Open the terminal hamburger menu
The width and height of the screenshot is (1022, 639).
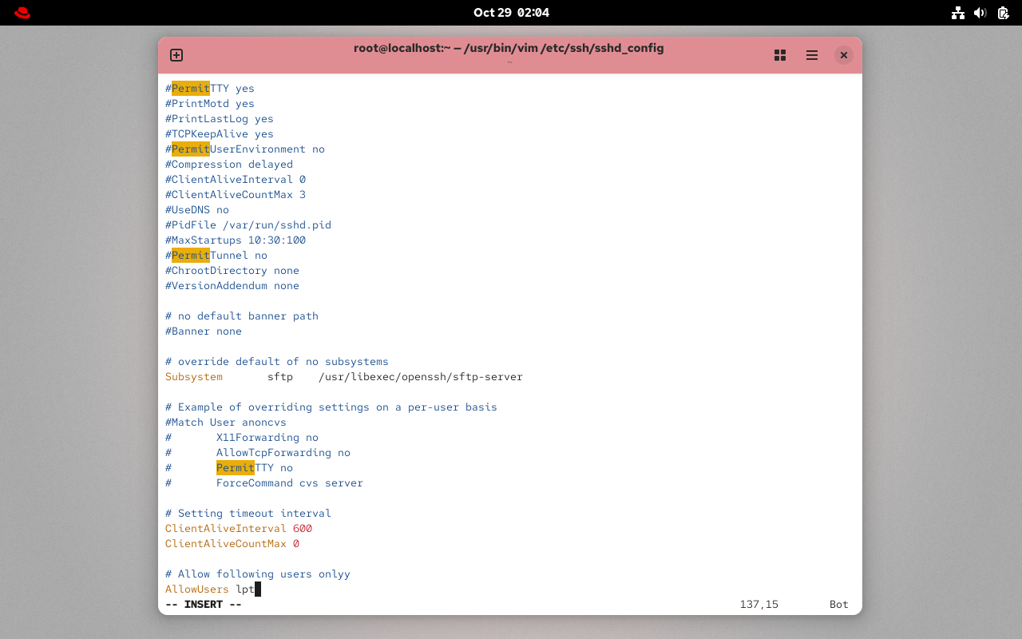pos(811,55)
